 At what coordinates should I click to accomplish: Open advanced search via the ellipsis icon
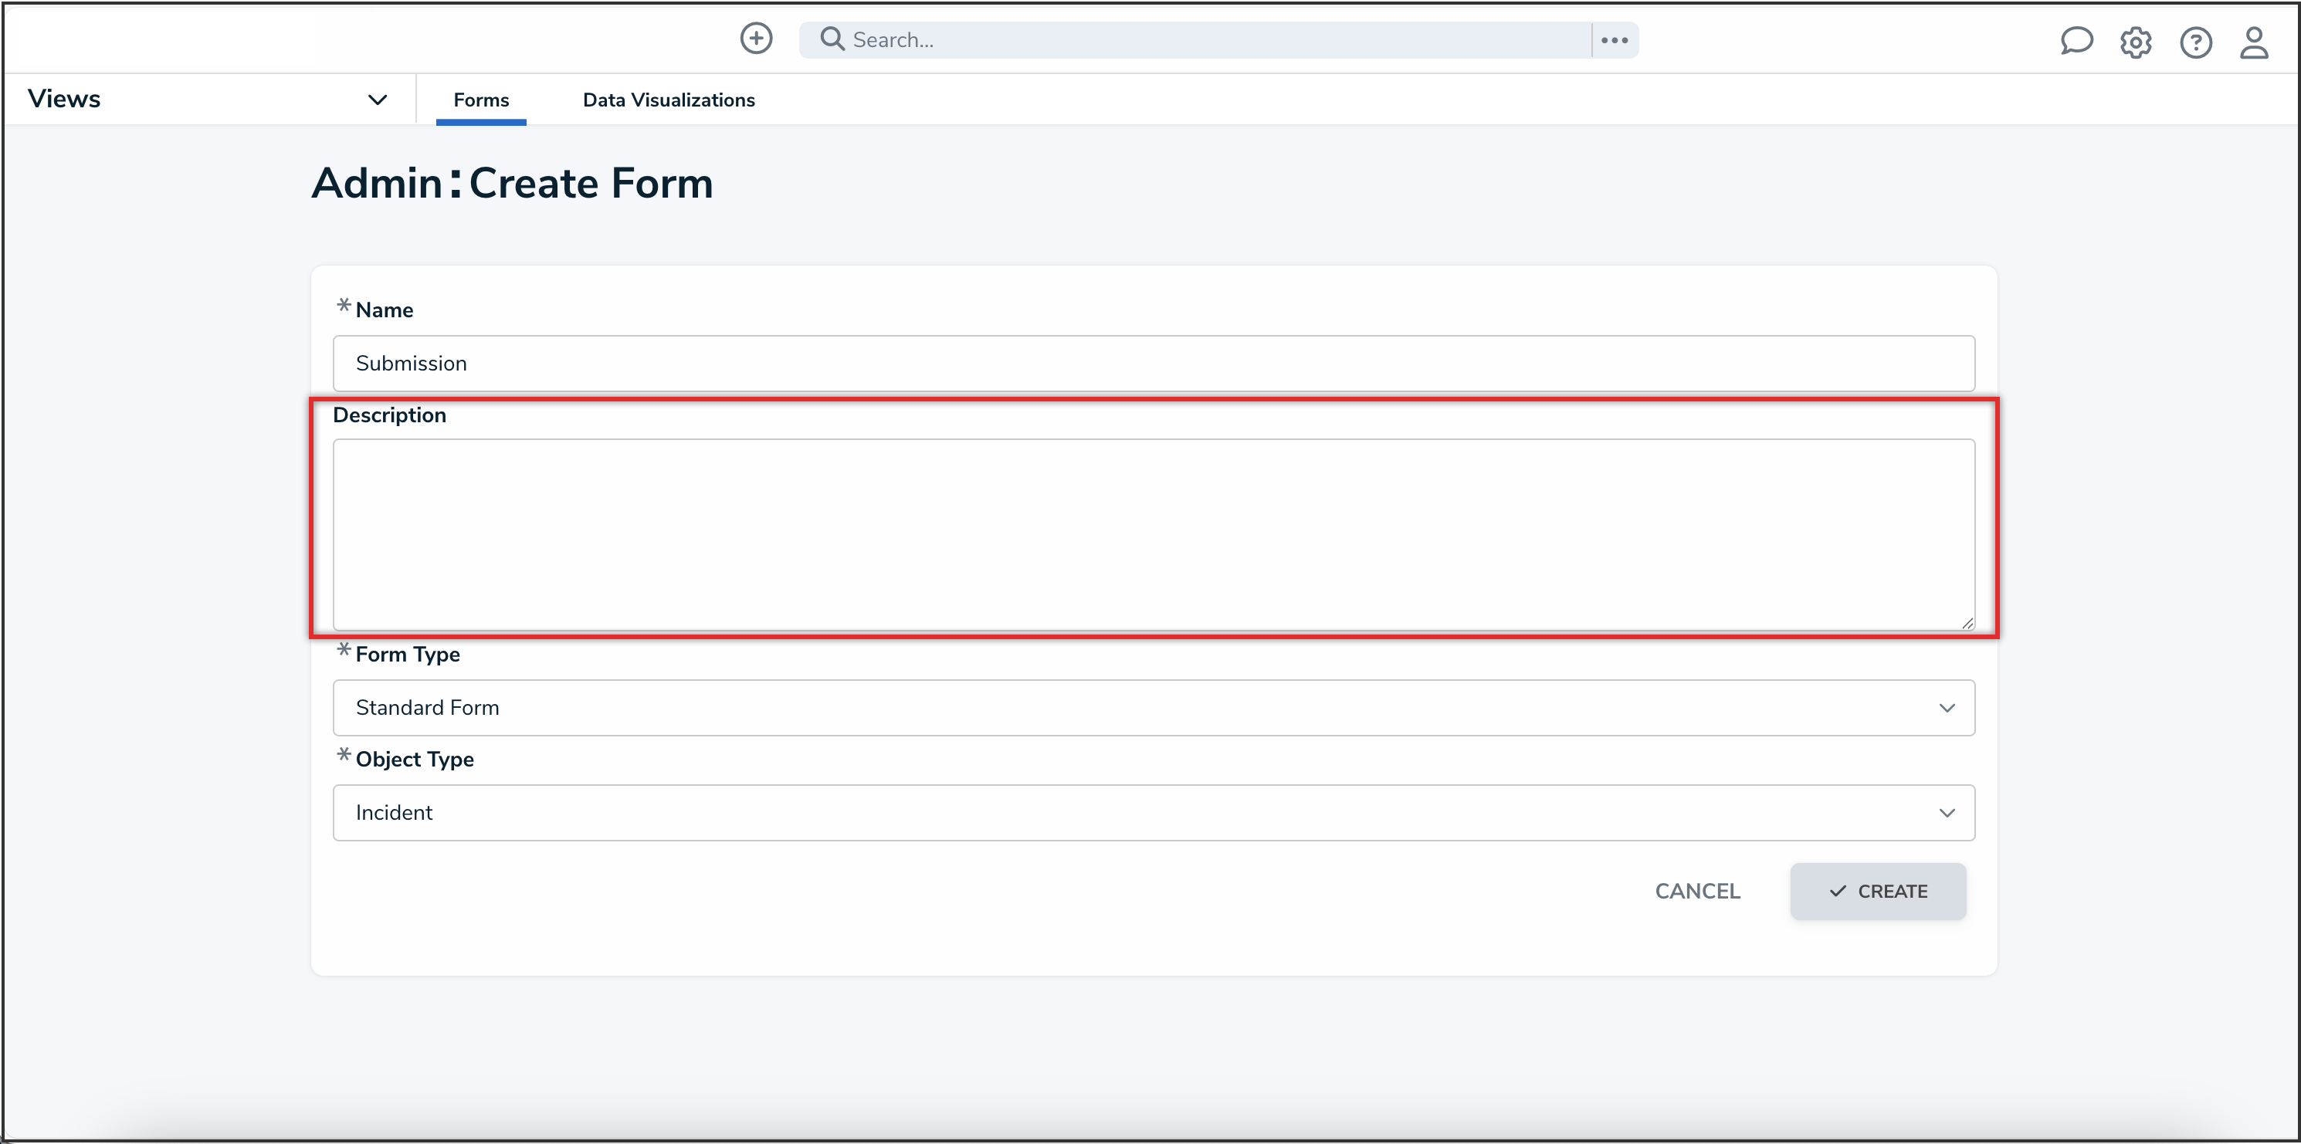[x=1614, y=39]
